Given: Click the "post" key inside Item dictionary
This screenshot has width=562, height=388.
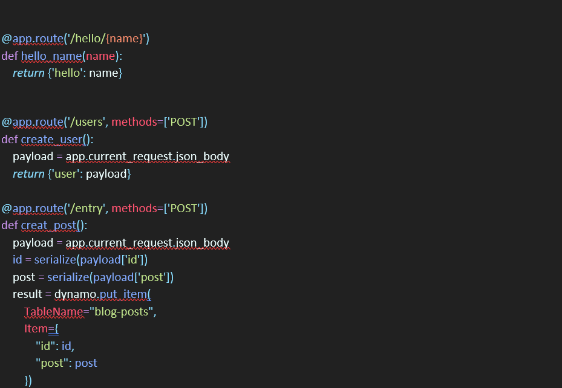Looking at the screenshot, I should click(x=51, y=363).
